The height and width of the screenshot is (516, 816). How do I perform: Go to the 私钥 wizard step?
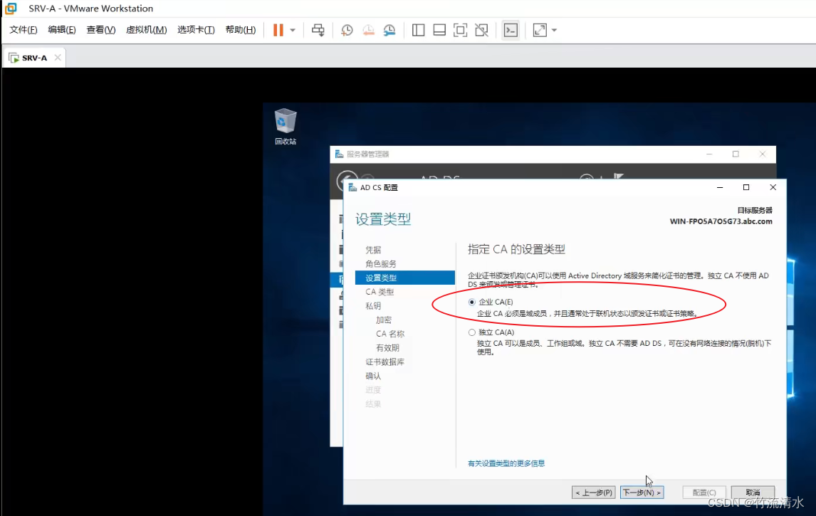373,306
